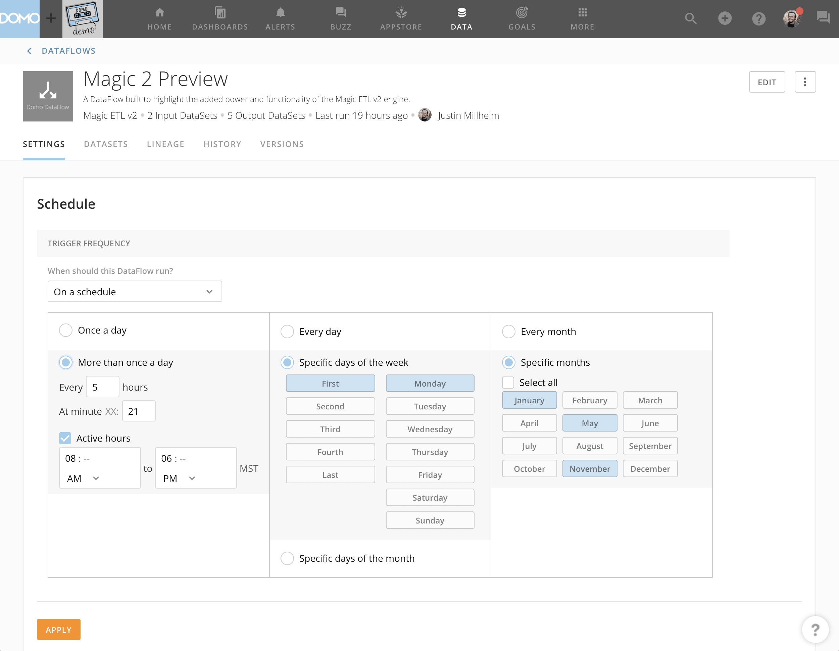The image size is (839, 651).
Task: Uncheck the Active hours checkbox
Action: click(x=65, y=438)
